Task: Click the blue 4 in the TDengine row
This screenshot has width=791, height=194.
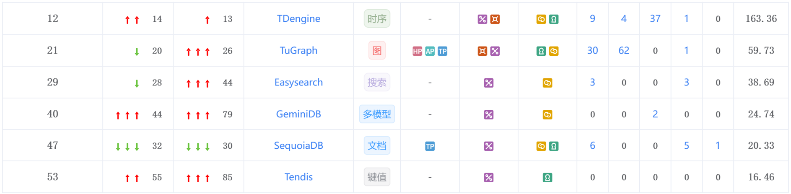Action: pyautogui.click(x=624, y=19)
